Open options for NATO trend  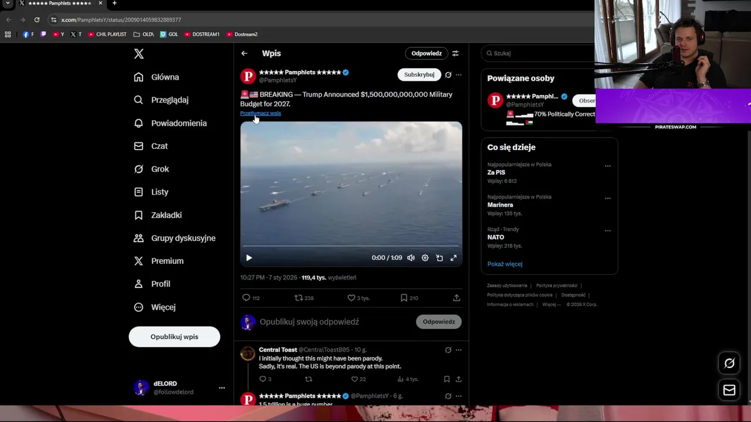tap(608, 230)
